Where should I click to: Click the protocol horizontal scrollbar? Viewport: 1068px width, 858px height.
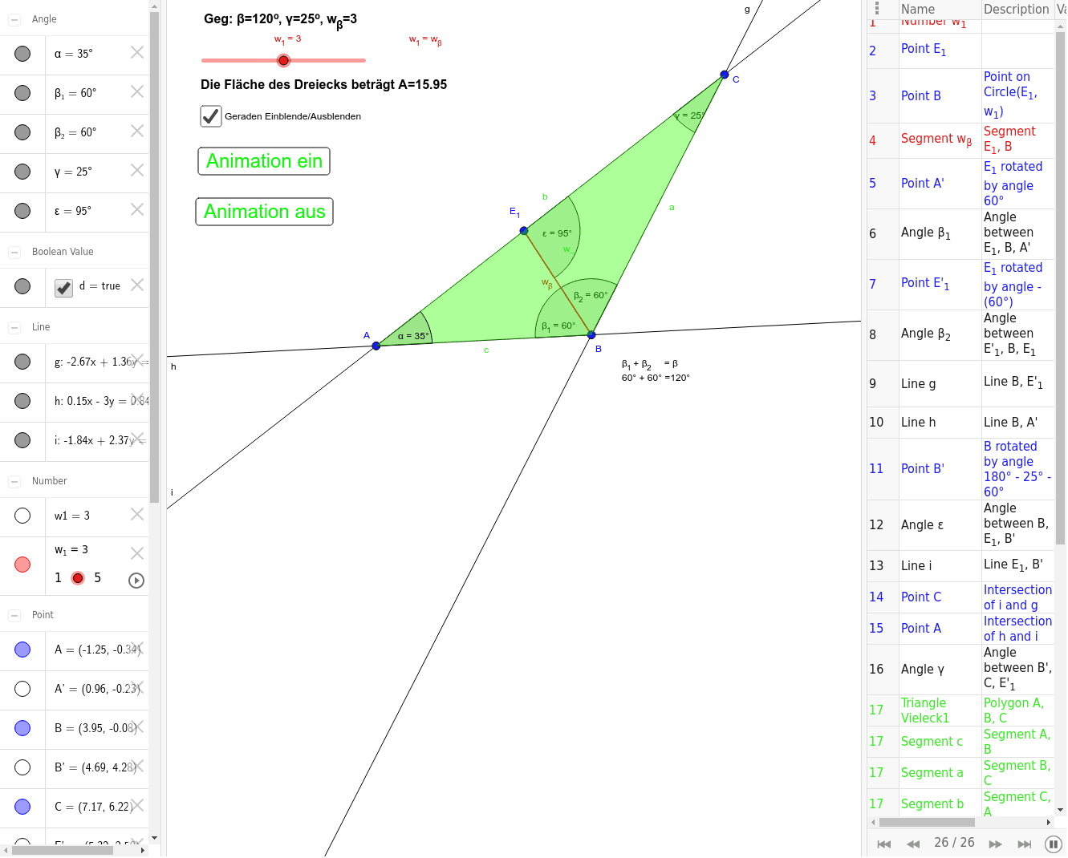click(927, 822)
